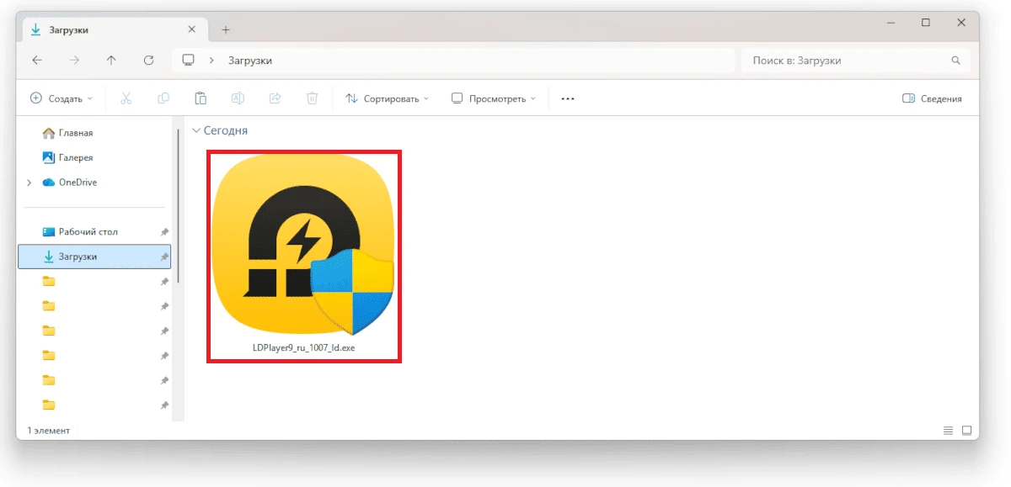Open the three-dots more options menu
The height and width of the screenshot is (487, 1011).
click(568, 98)
